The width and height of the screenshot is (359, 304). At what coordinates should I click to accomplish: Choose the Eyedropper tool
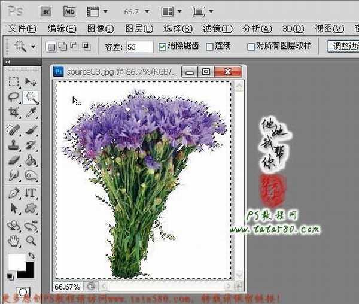tap(31, 112)
